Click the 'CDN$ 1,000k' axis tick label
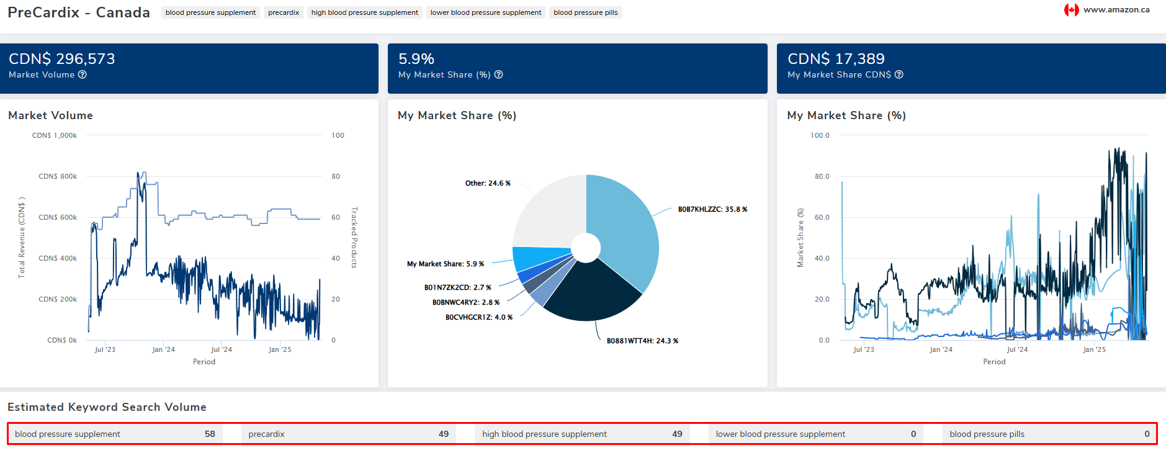This screenshot has width=1166, height=458. [55, 135]
